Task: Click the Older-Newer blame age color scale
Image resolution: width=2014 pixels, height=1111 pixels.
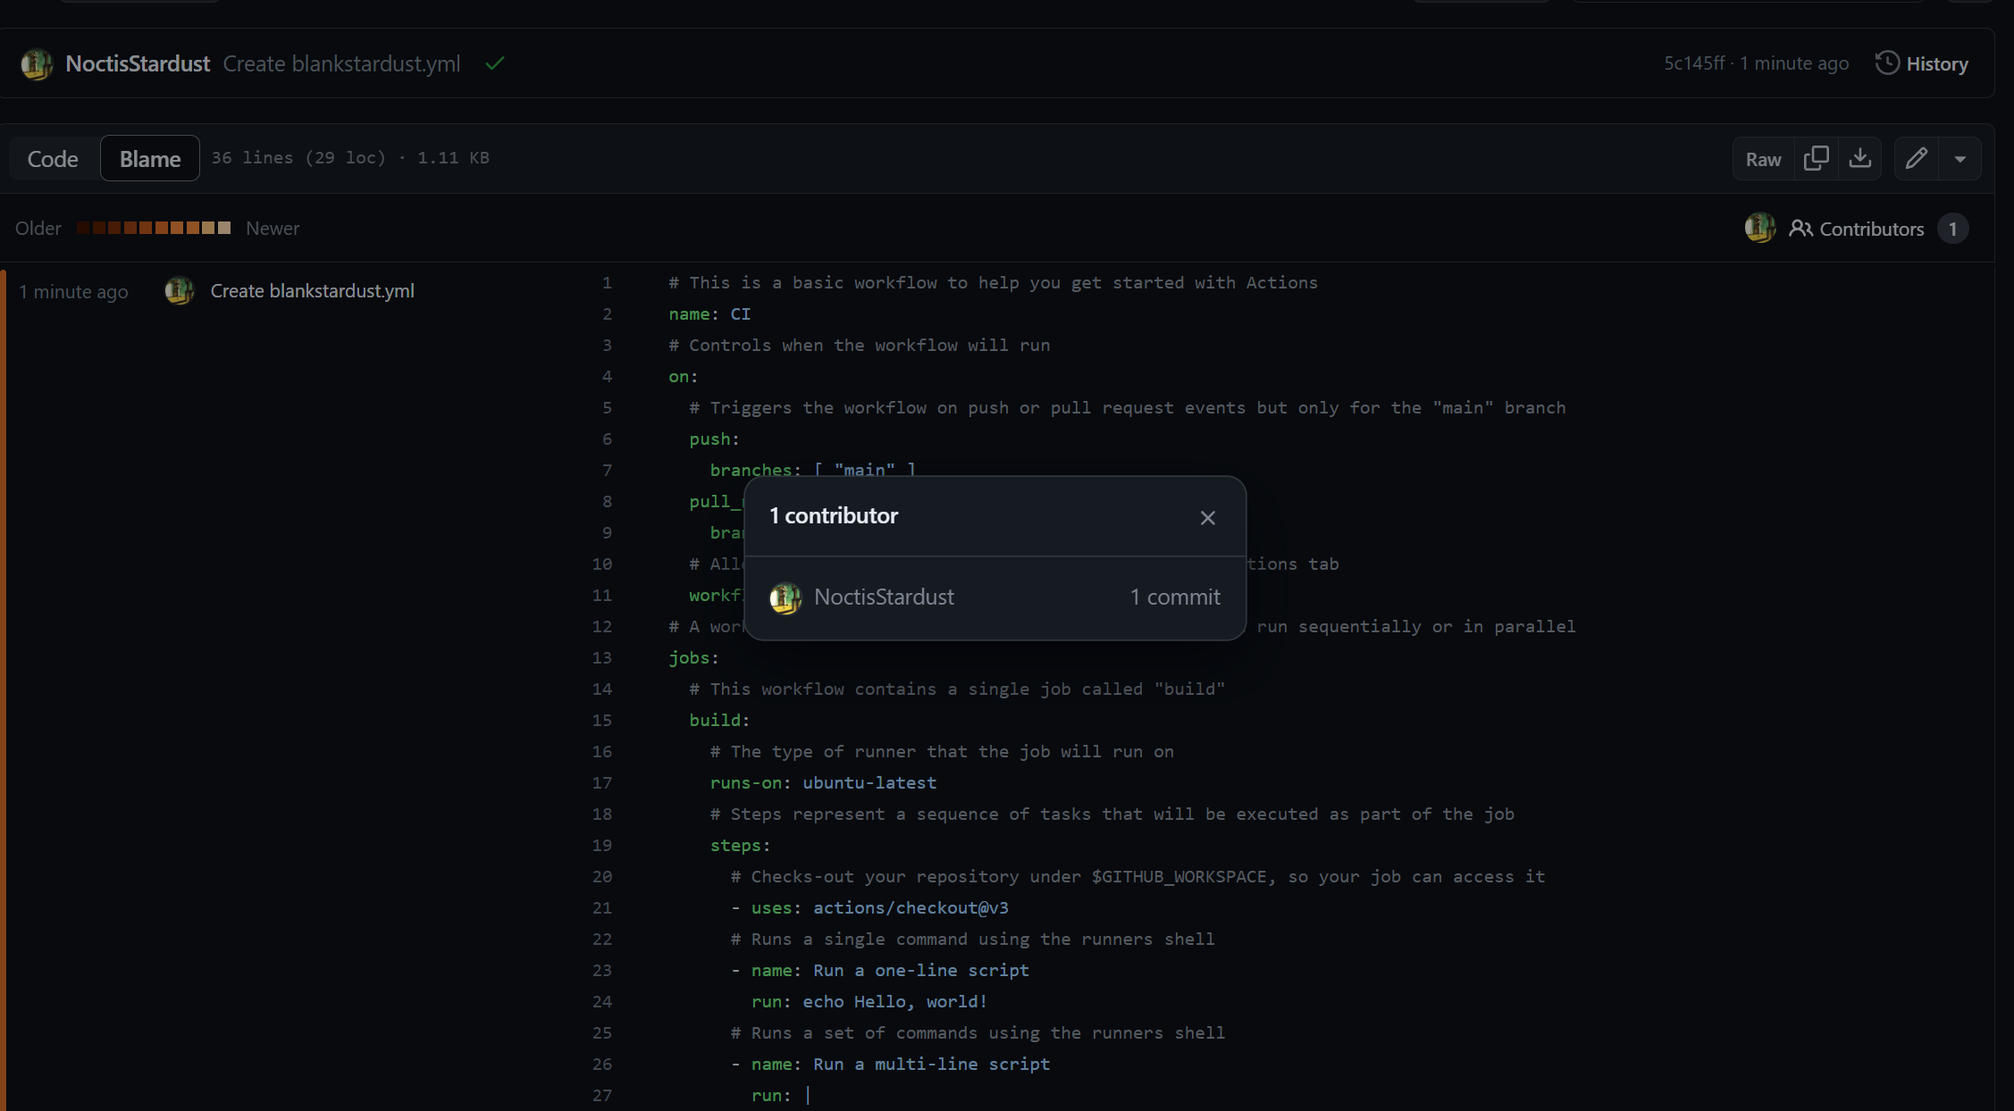Action: [153, 228]
